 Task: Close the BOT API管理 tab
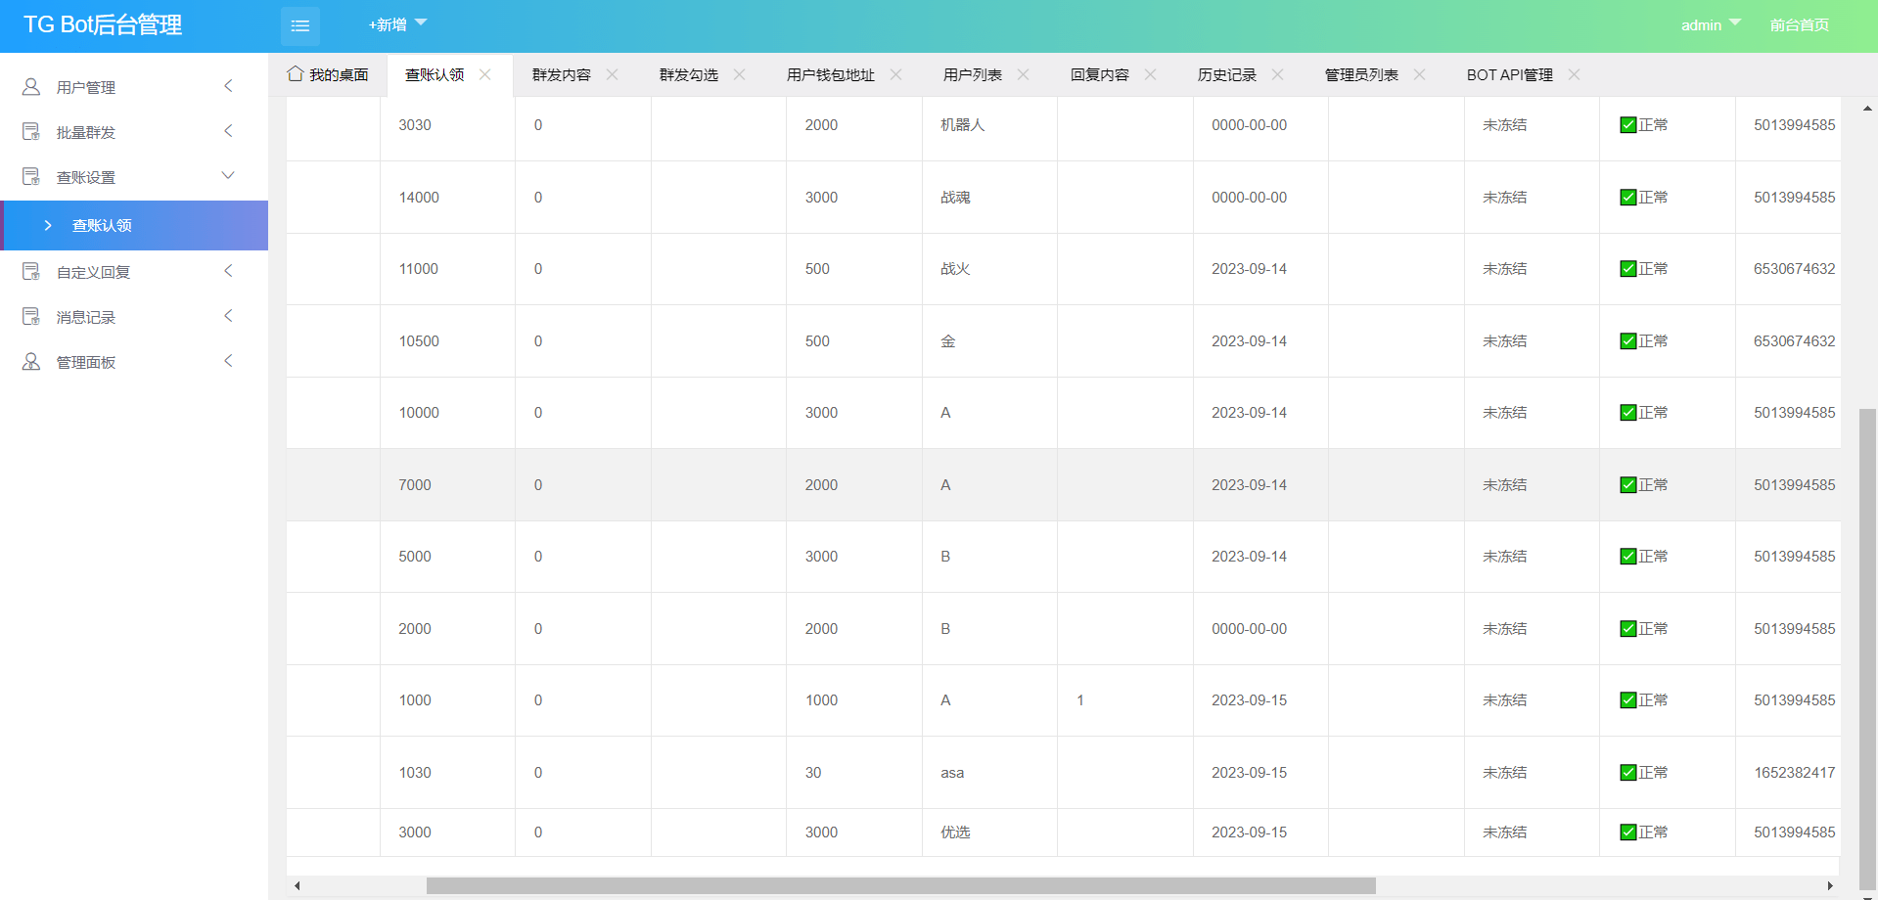(x=1574, y=74)
